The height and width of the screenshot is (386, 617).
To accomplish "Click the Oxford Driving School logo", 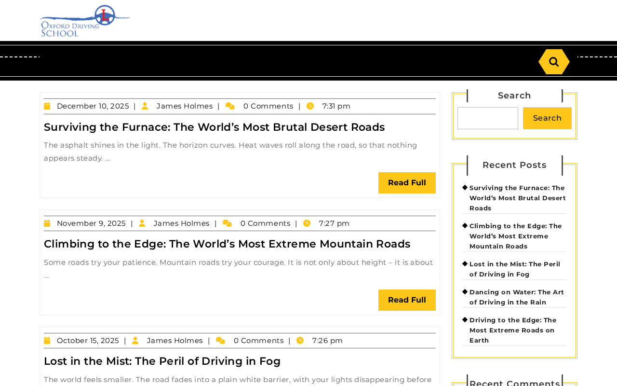I will tap(85, 21).
